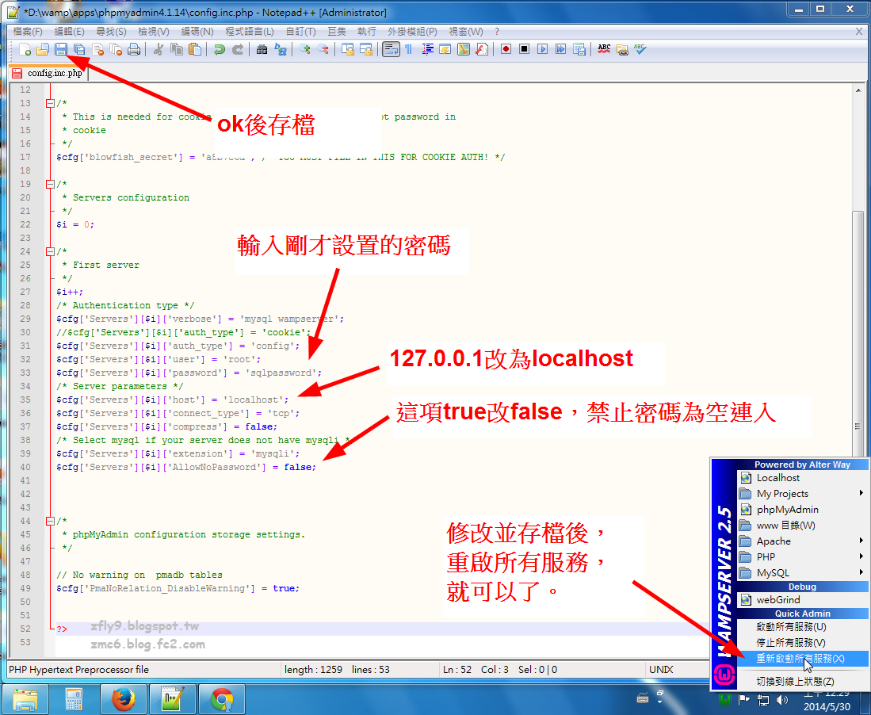Open the Replace toolbar icon
This screenshot has height=715, width=871.
(281, 49)
